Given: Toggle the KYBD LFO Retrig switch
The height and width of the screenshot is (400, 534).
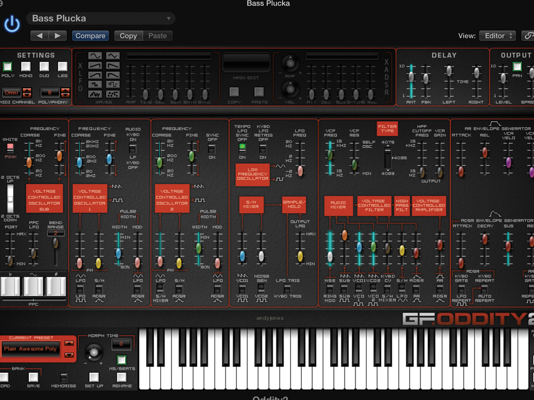Looking at the screenshot, I should point(263,148).
